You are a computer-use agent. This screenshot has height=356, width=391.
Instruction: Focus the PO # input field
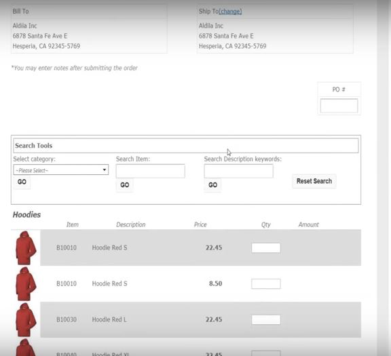pos(339,106)
